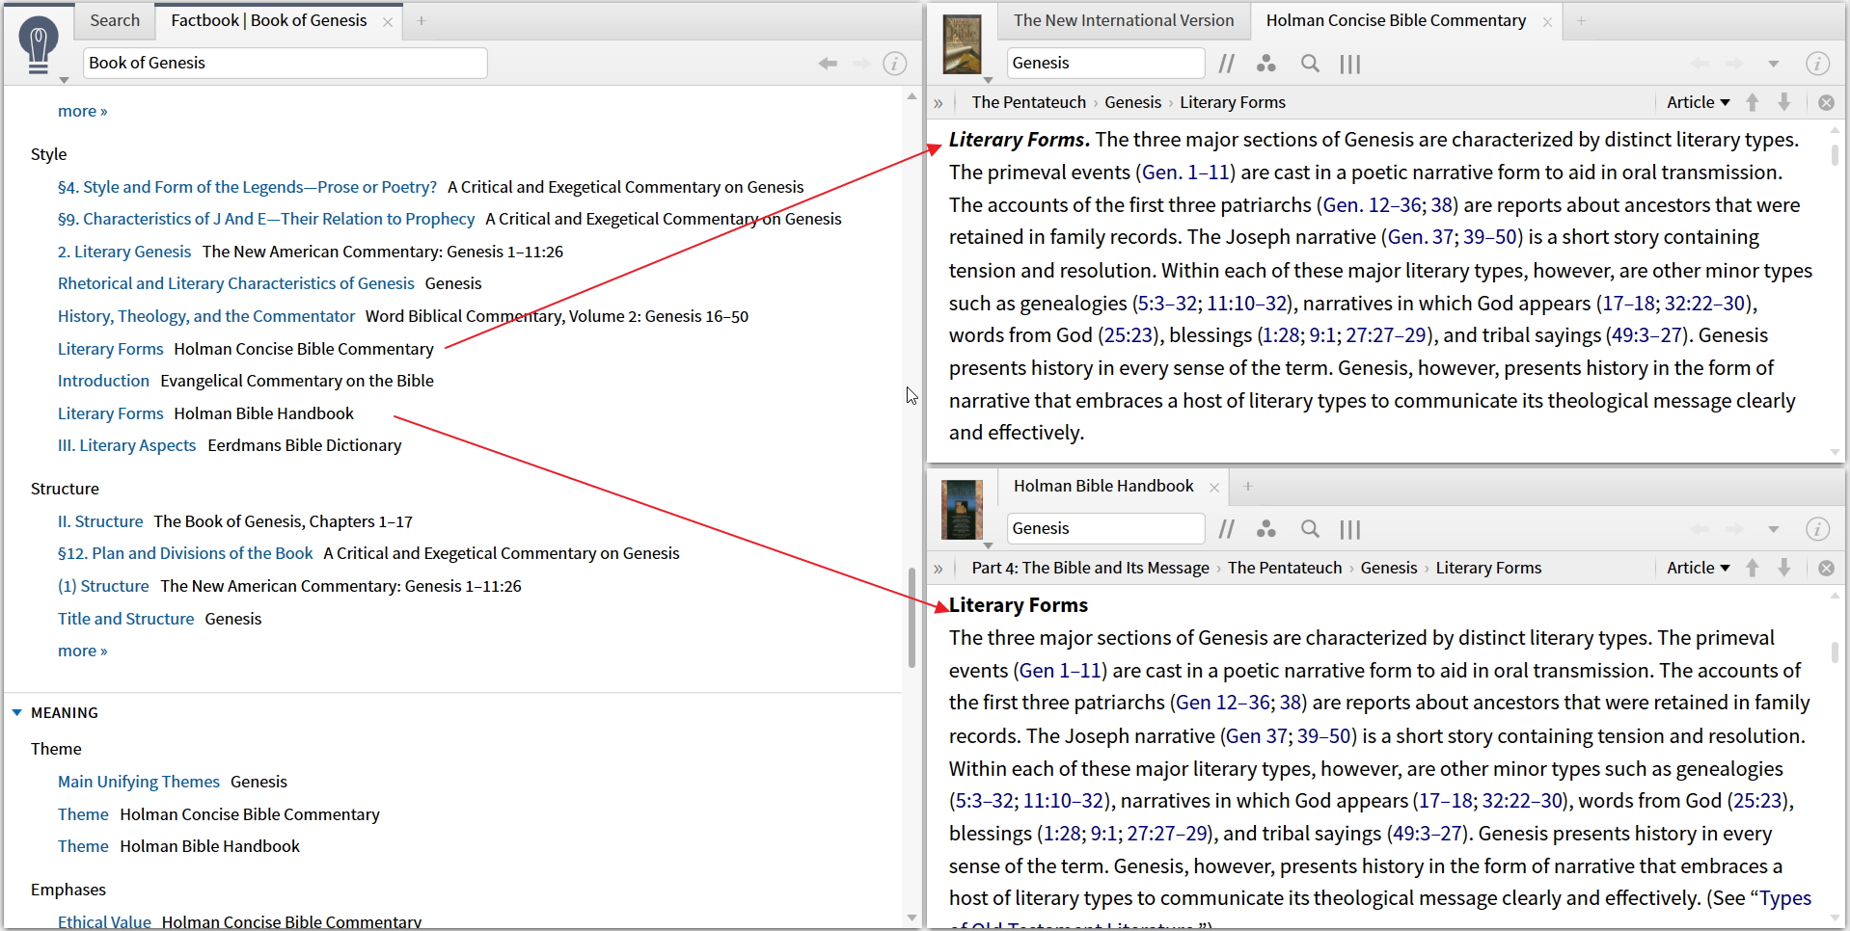Open Article navigation dropdown in Bible Handbook
This screenshot has width=1850, height=931.
(x=1699, y=568)
